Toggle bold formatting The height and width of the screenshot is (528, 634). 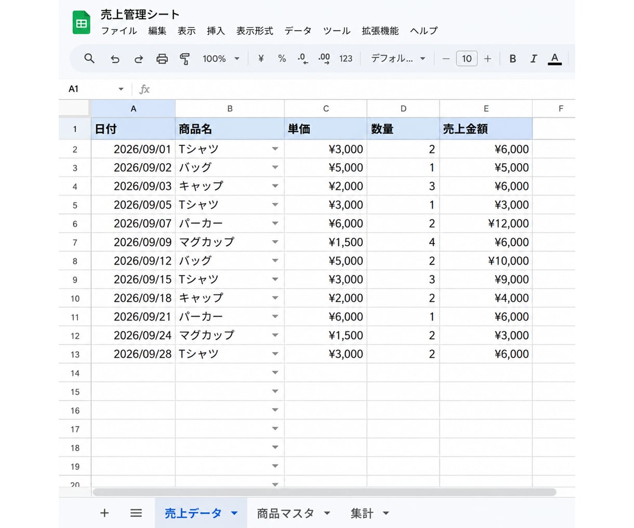point(512,59)
